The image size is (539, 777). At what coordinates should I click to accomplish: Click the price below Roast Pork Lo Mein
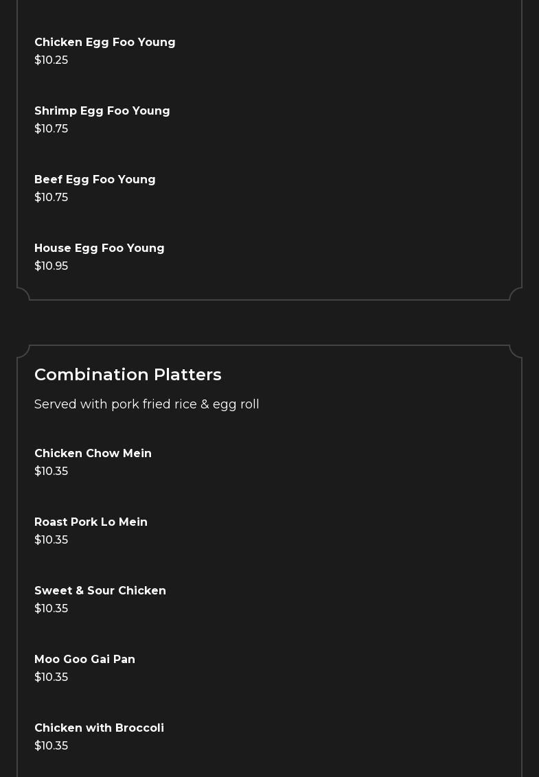51,540
